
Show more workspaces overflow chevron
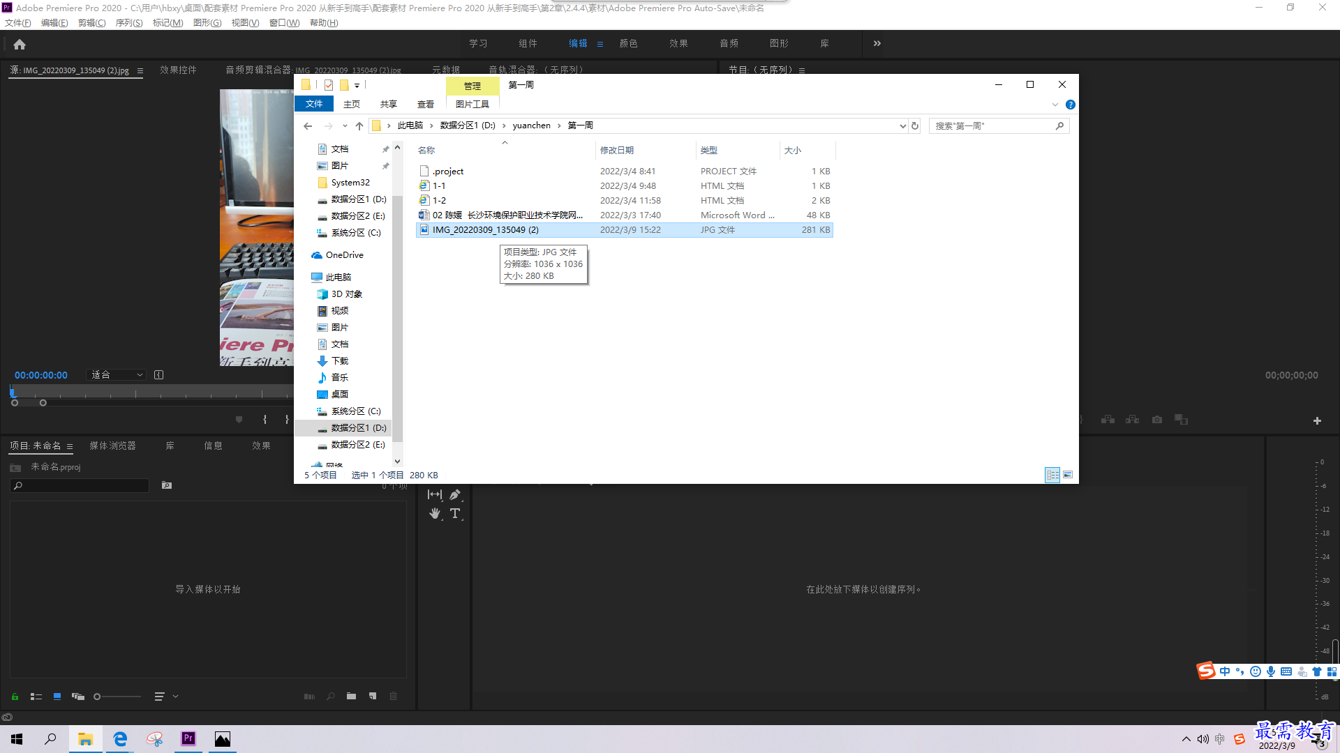[877, 43]
